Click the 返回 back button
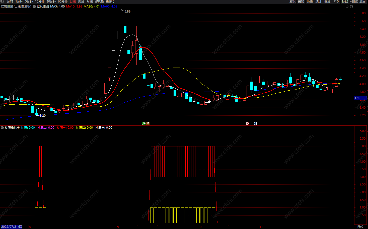Image resolution: width=368 pixels, height=229 pixels. 362,2
